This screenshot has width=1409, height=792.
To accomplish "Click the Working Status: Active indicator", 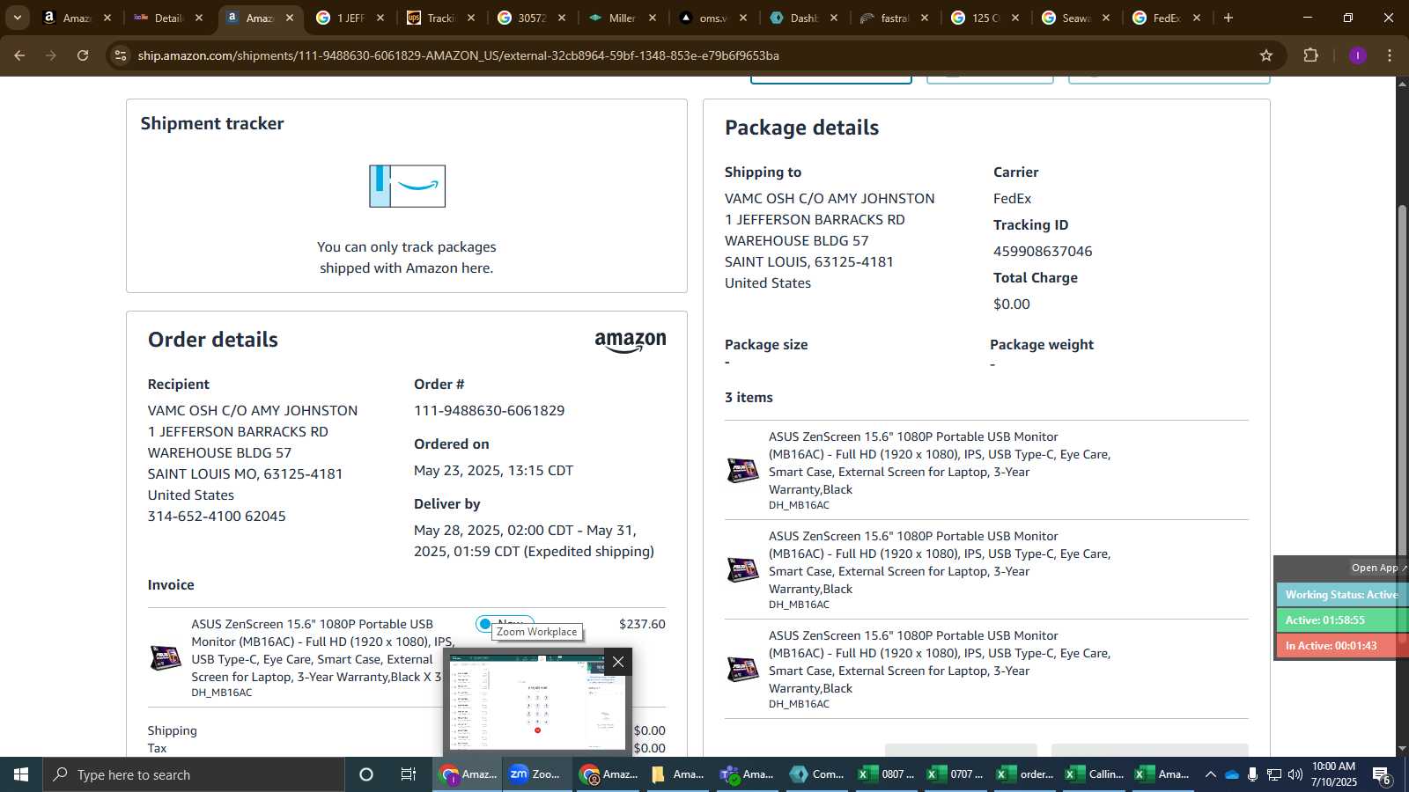I will point(1341,595).
